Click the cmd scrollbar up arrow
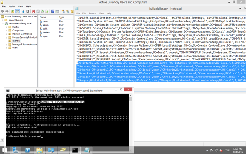This screenshot has width=246, height=154. tap(131, 96)
